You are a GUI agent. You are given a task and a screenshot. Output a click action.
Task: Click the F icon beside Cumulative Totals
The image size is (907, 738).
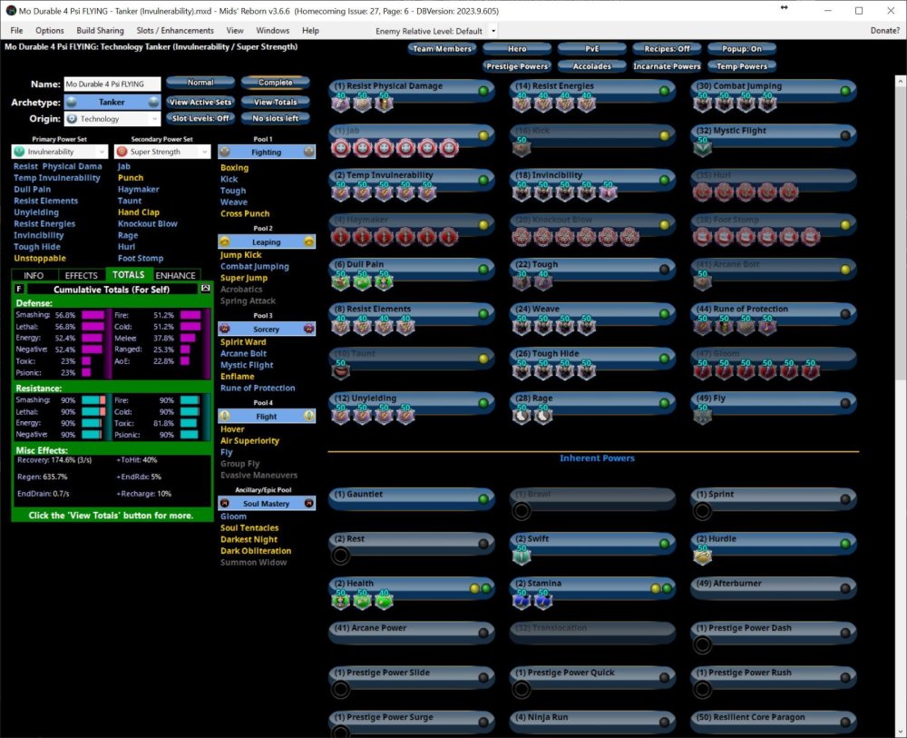point(20,289)
